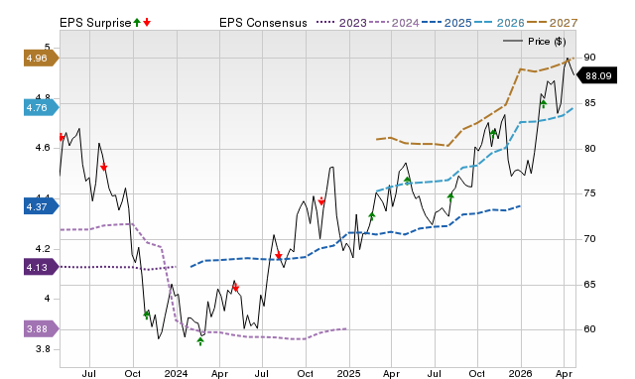Viewport: 635px width, 379px height.
Task: Click the 85 price axis label
Action: point(589,103)
